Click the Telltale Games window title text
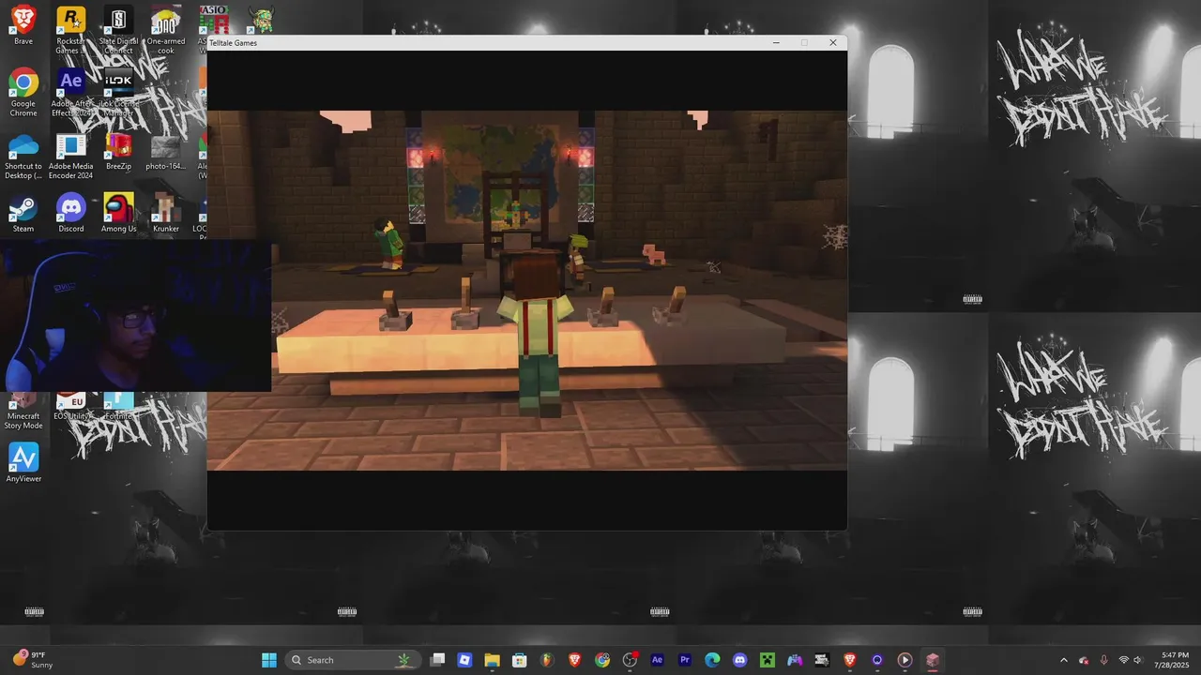 click(x=233, y=43)
